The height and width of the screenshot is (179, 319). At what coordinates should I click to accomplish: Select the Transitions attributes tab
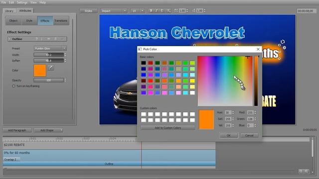tap(61, 21)
